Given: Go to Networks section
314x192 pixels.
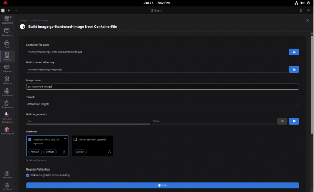Looking at the screenshot, I should click(7, 80).
